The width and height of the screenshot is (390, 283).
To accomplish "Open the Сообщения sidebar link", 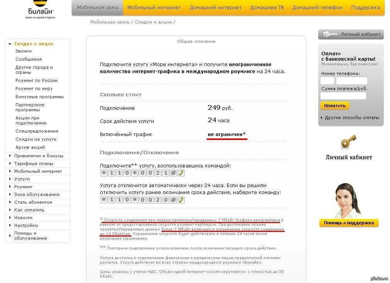I will (28, 59).
